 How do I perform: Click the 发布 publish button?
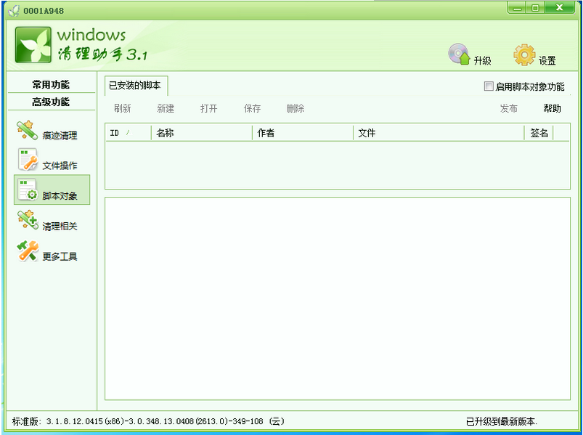point(509,108)
